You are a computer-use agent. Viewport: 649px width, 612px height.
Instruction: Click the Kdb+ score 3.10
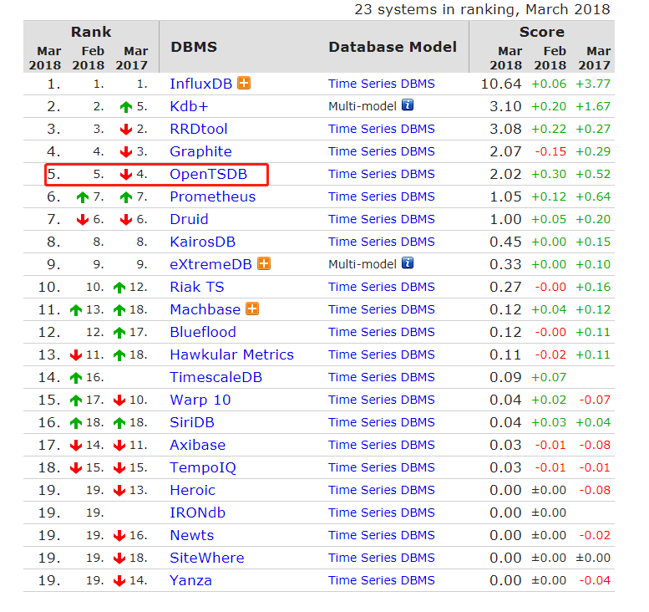[x=505, y=106]
